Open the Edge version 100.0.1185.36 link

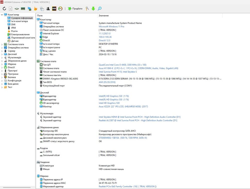pos(105,37)
